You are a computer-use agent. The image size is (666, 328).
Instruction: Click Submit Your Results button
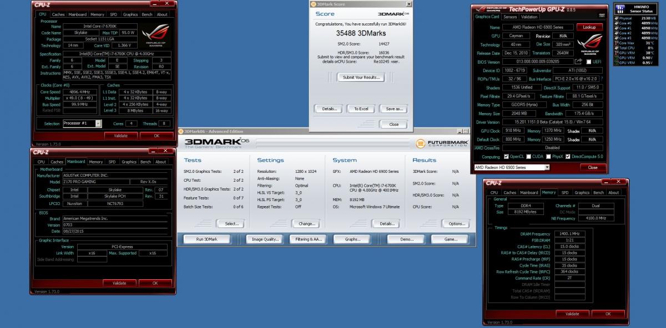point(360,77)
